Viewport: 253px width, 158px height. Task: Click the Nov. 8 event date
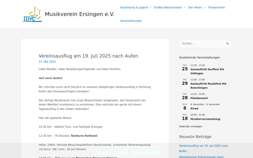185,107
